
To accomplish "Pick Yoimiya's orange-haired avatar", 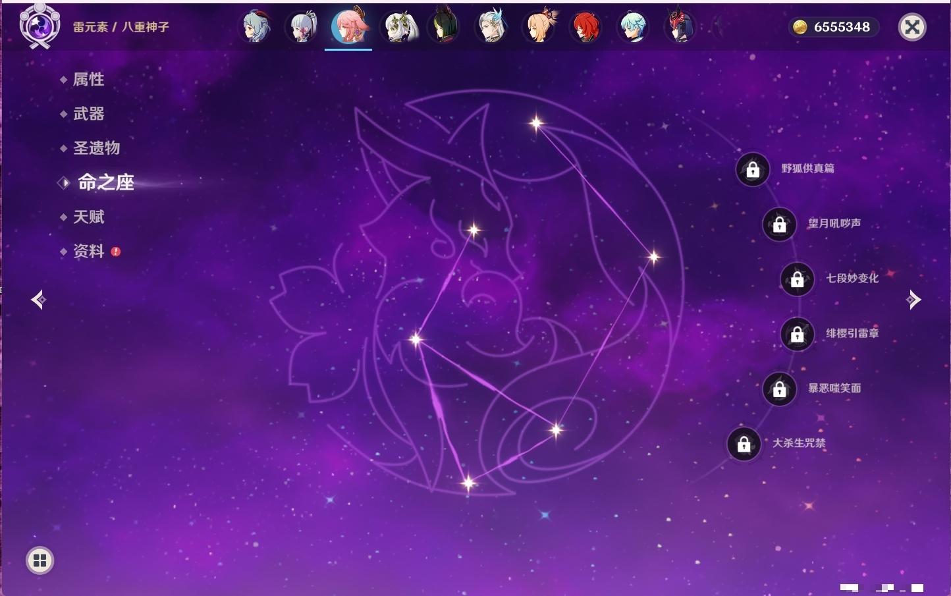I will pos(539,27).
